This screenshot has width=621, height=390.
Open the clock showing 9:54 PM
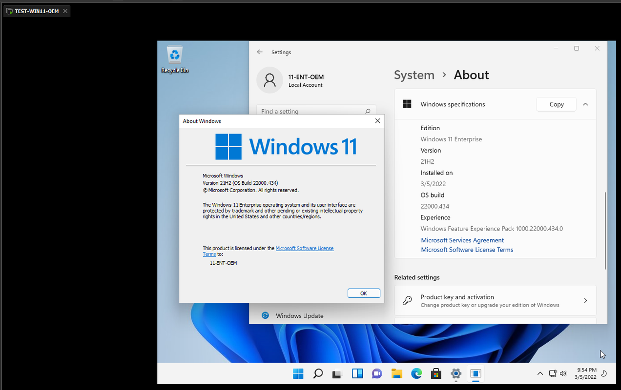(585, 374)
